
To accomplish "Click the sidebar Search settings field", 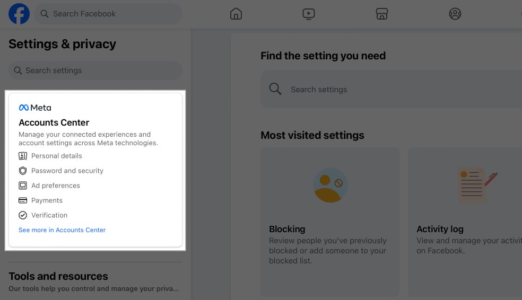I will click(95, 70).
